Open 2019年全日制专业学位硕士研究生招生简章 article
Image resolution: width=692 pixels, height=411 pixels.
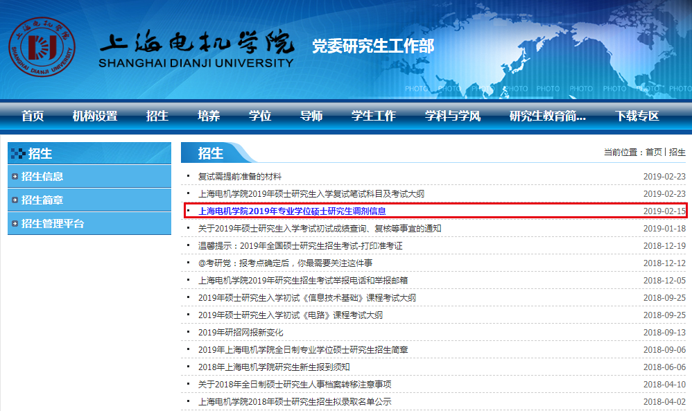(x=303, y=350)
